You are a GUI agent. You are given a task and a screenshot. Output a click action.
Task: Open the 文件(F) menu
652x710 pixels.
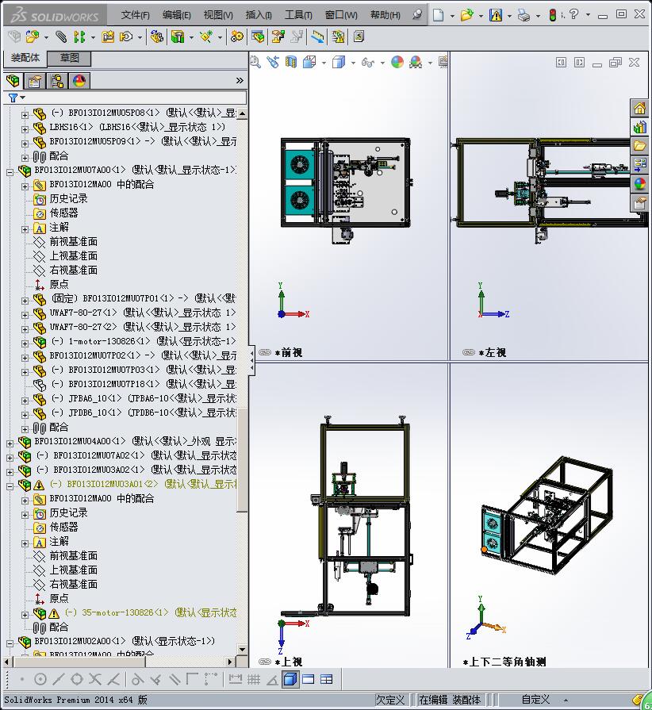tap(135, 15)
